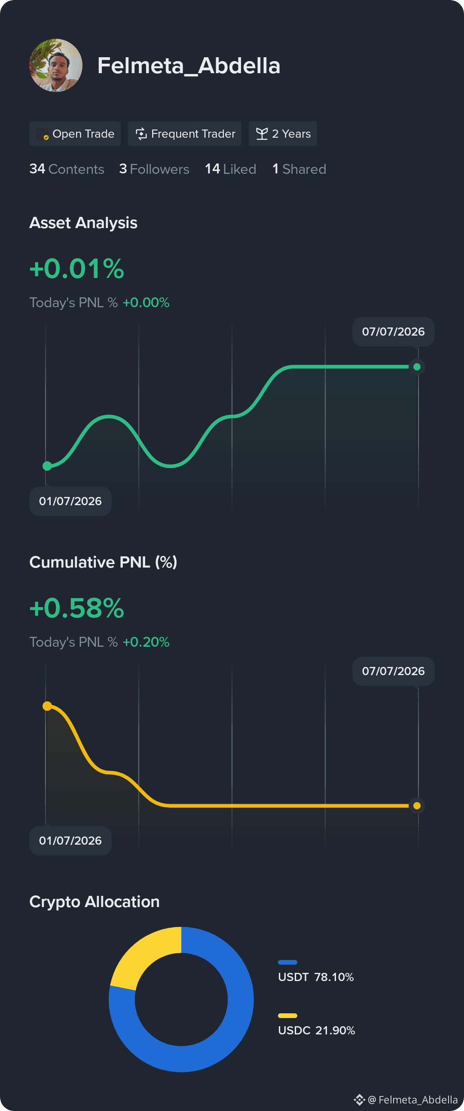Open the 34 Contents list
Screen dimensions: 464x1111
67,169
